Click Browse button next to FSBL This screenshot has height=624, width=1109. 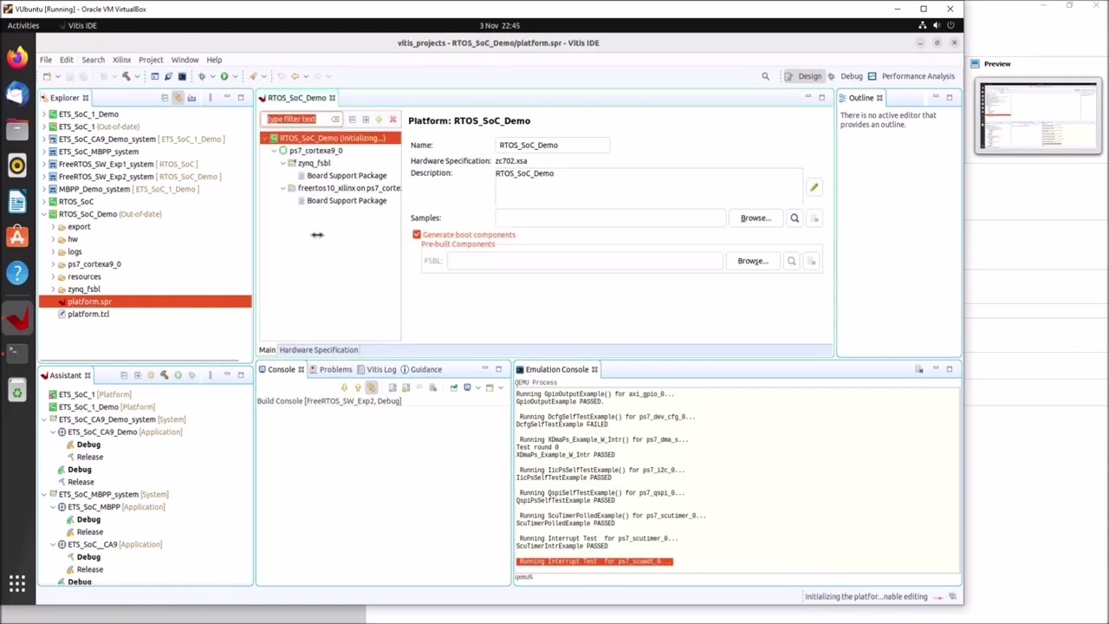753,261
